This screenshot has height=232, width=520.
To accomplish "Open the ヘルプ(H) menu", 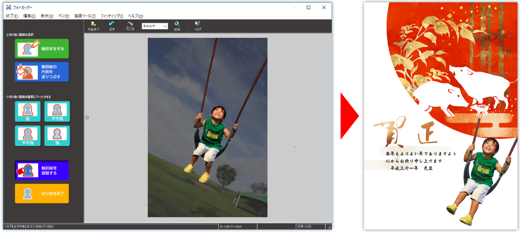I will pos(136,16).
